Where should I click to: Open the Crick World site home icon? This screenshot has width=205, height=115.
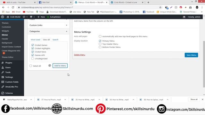pos(8,17)
